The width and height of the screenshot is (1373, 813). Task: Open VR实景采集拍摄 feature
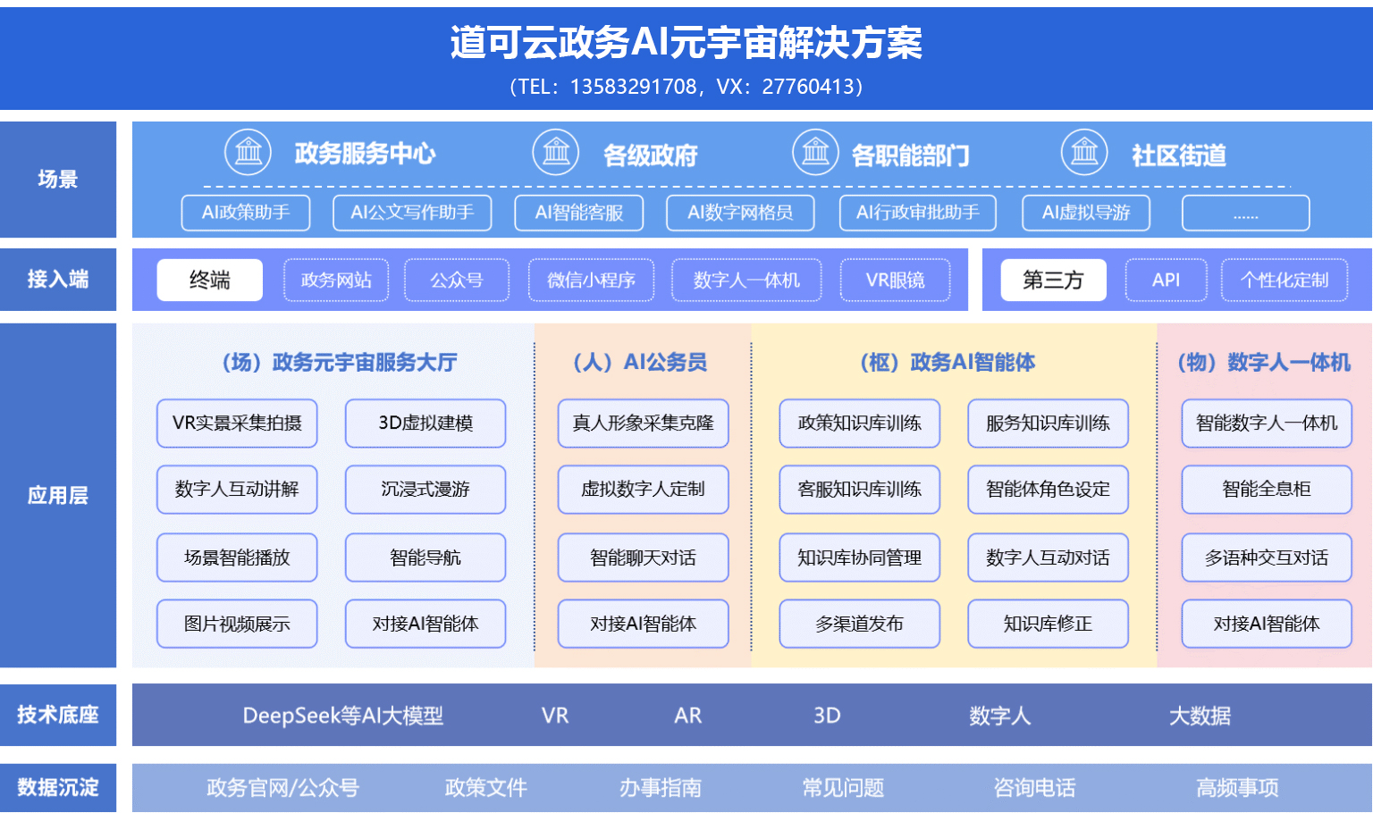tap(237, 423)
